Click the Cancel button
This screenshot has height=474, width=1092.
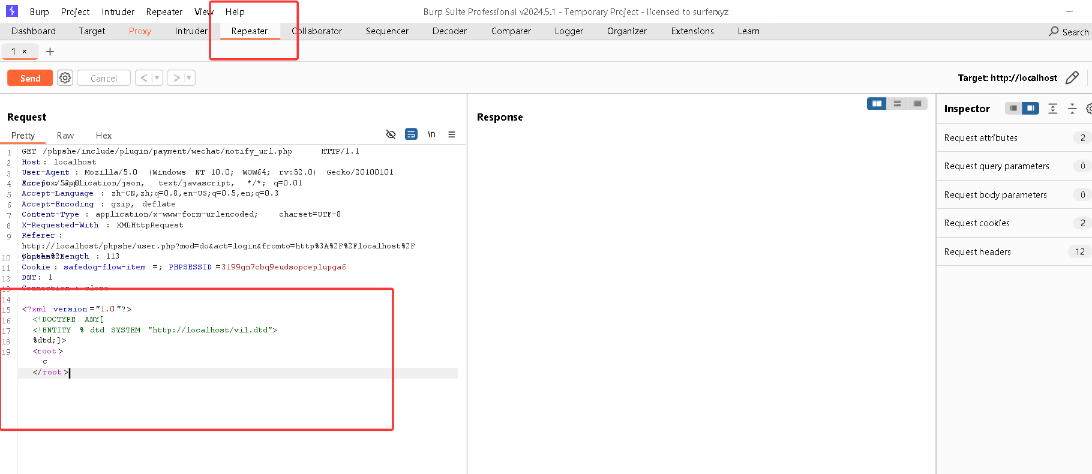(104, 78)
